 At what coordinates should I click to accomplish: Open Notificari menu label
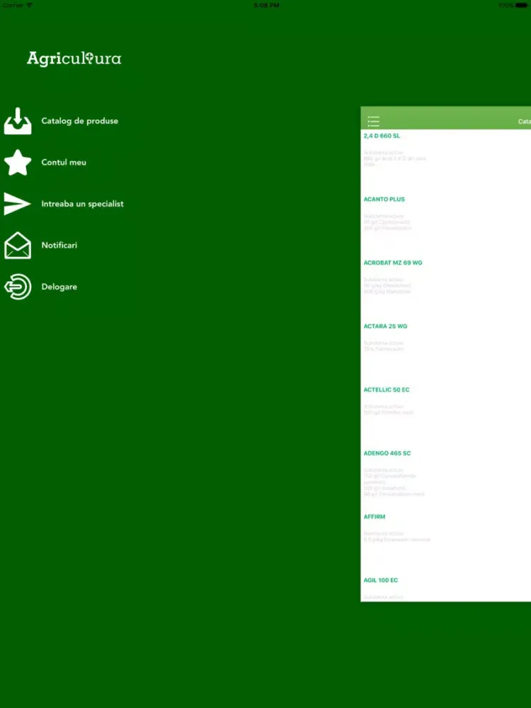click(x=59, y=246)
